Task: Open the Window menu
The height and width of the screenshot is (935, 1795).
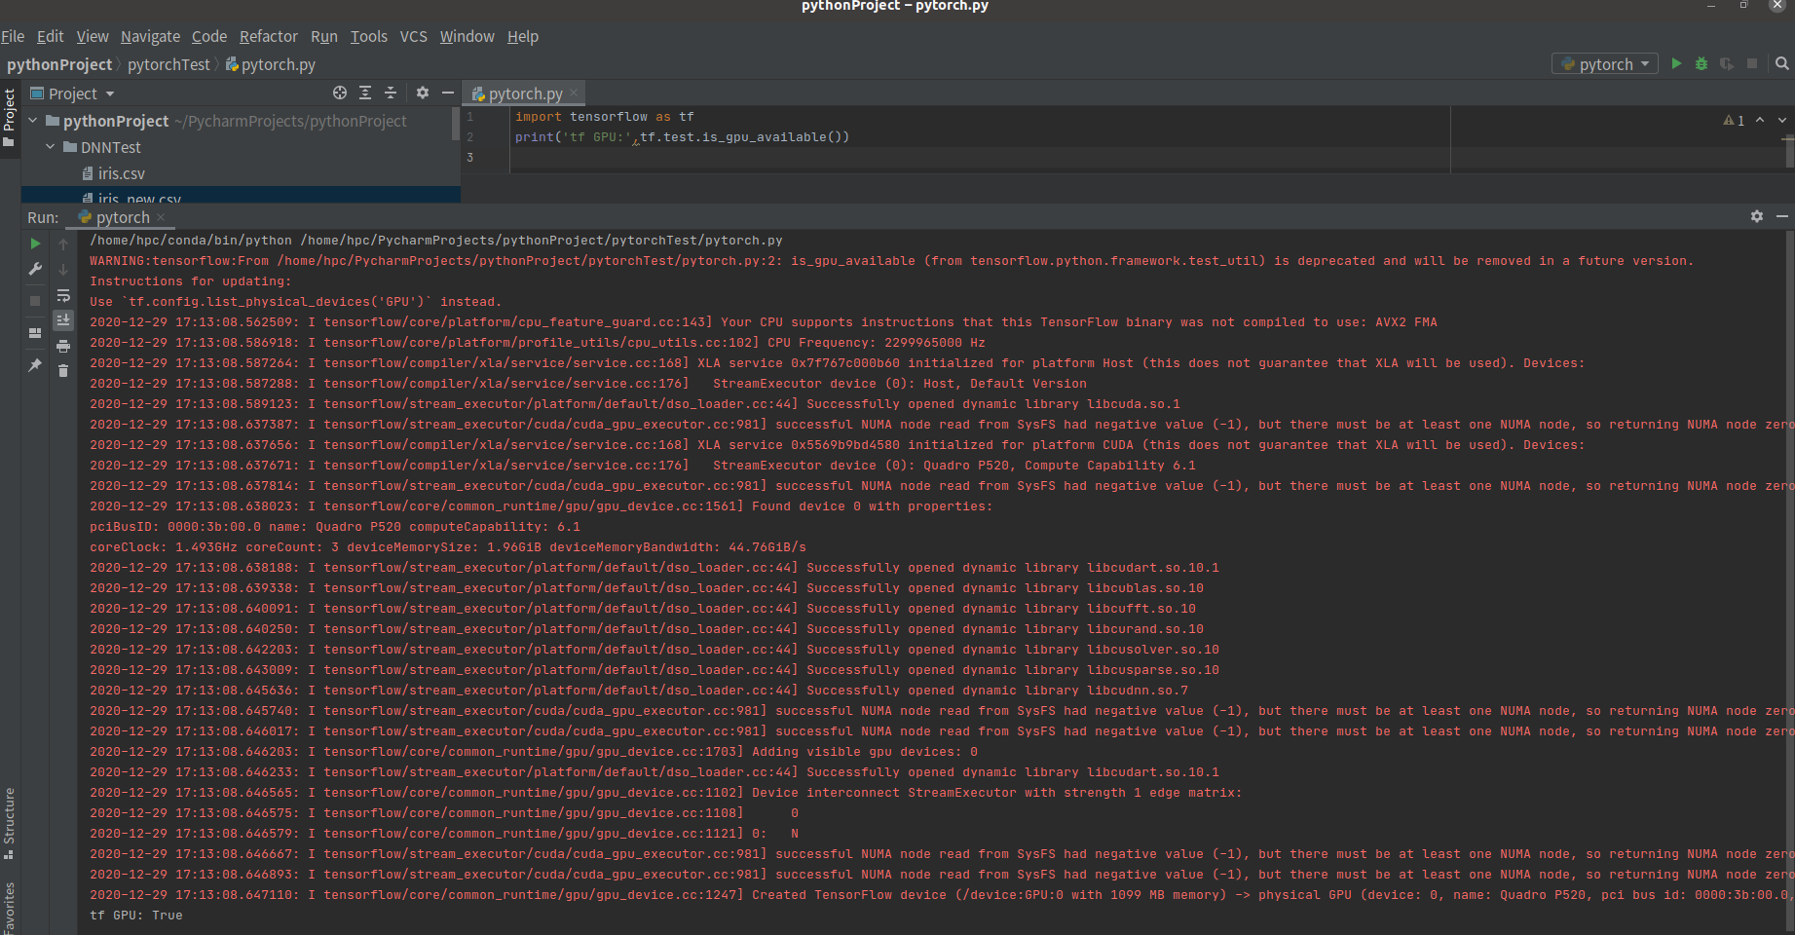Action: pos(467,36)
